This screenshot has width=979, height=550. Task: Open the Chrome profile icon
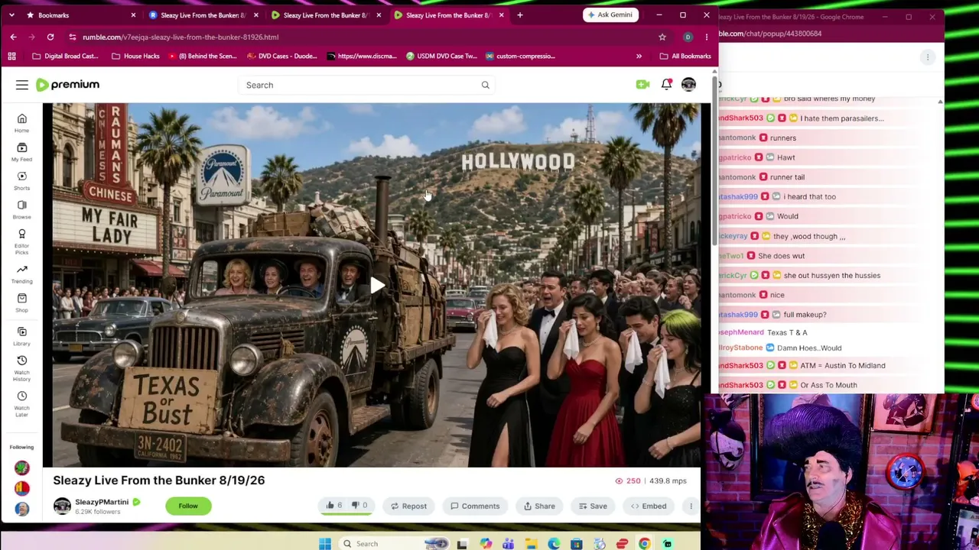[x=688, y=37]
